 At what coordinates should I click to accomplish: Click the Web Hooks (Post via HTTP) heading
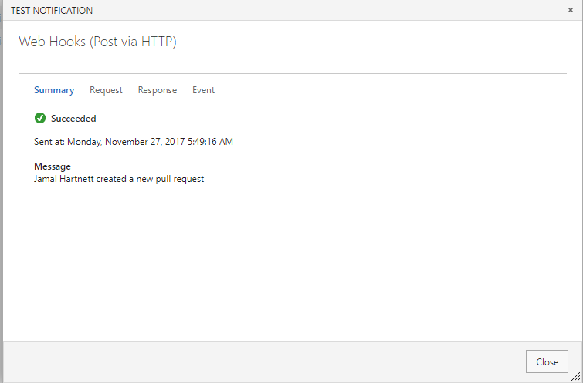pos(97,42)
